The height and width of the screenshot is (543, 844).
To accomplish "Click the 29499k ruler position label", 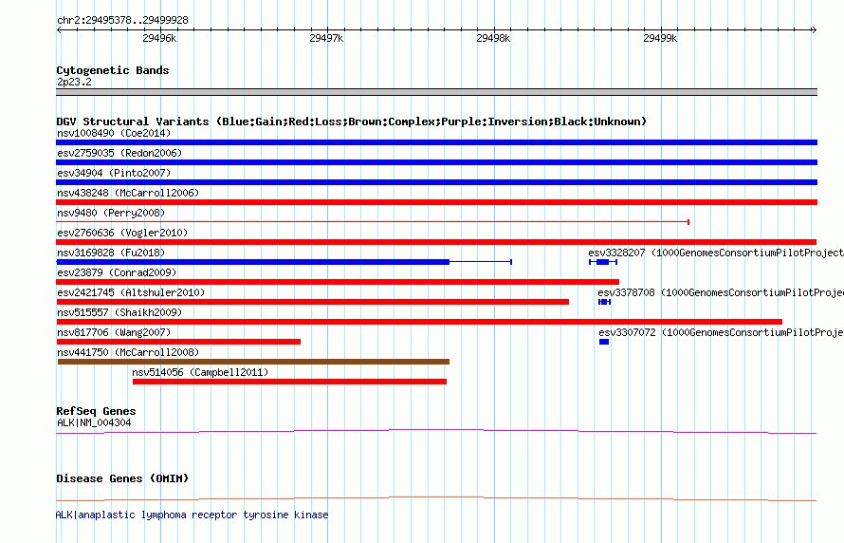I will point(660,38).
